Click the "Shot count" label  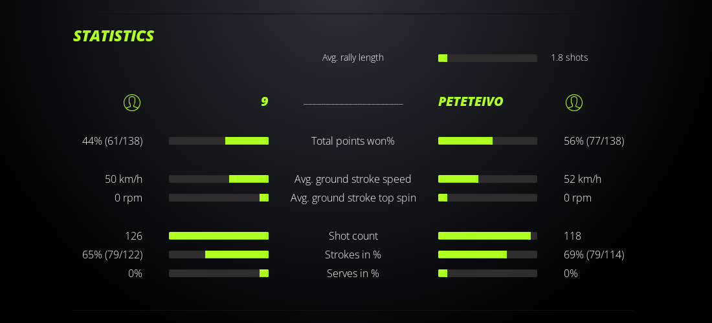pyautogui.click(x=353, y=236)
